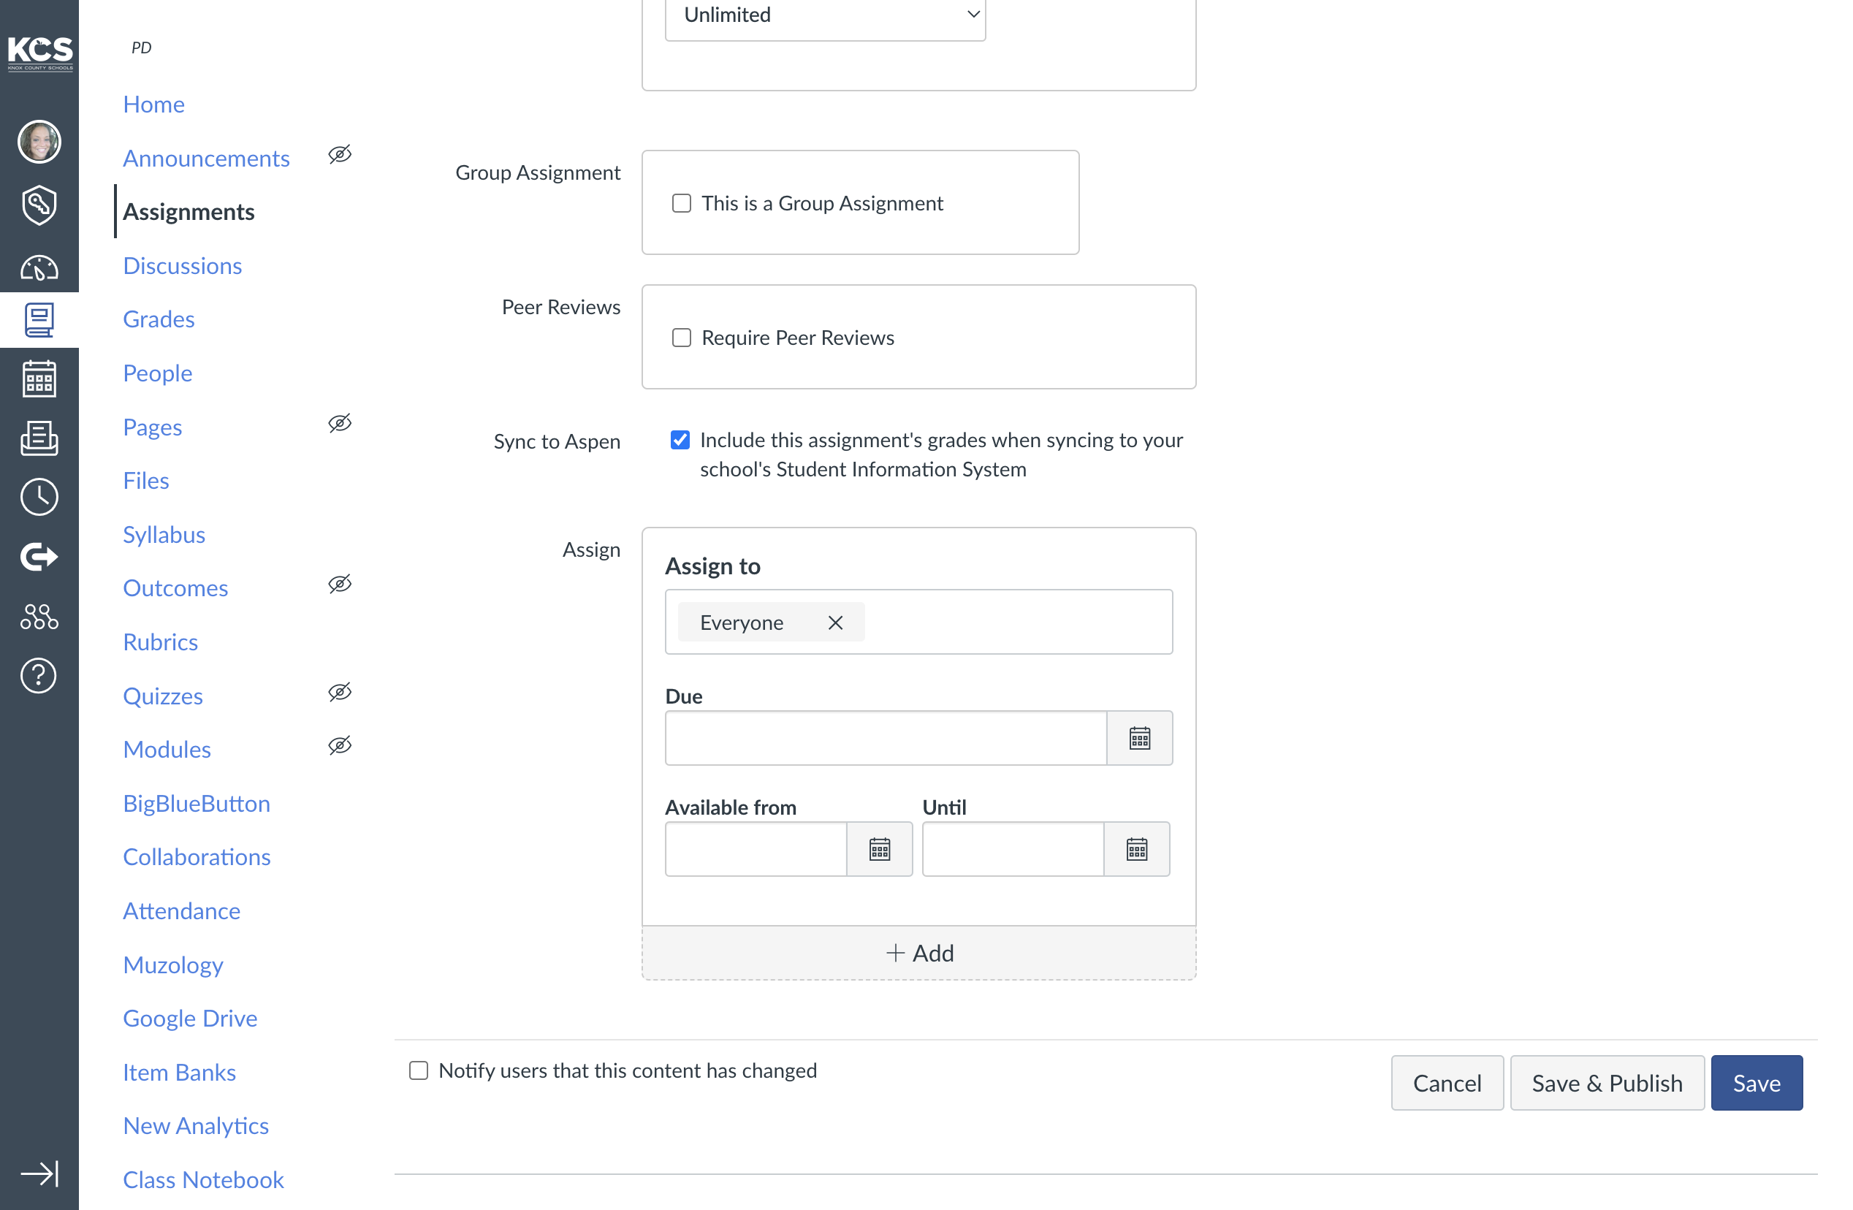This screenshot has height=1210, width=1853.
Task: Open the Help question mark icon
Action: (39, 676)
